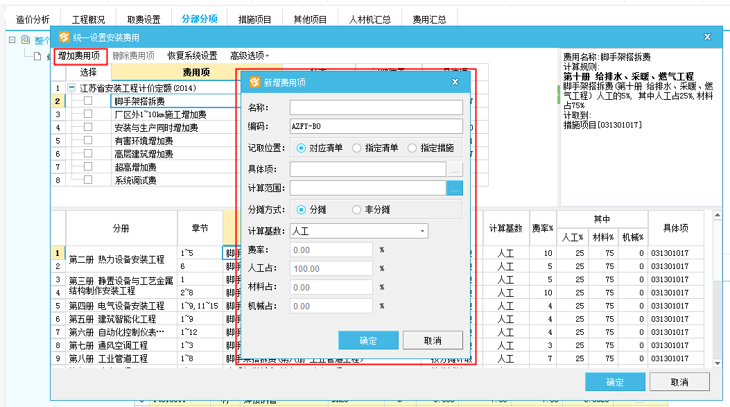
Task: Collapse the 江苏省安装工程计价定额 tree node
Action: [x=71, y=88]
